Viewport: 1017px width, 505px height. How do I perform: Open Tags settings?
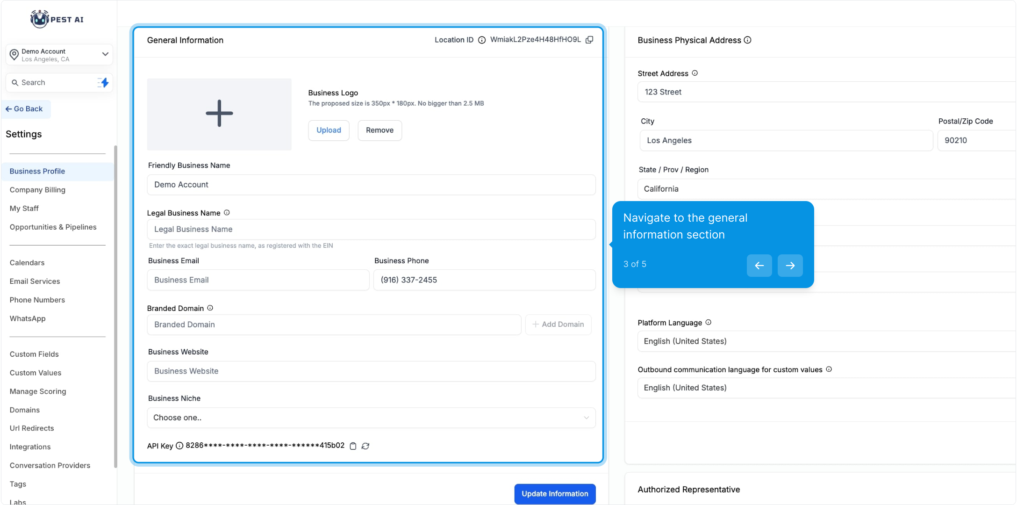pyautogui.click(x=18, y=484)
